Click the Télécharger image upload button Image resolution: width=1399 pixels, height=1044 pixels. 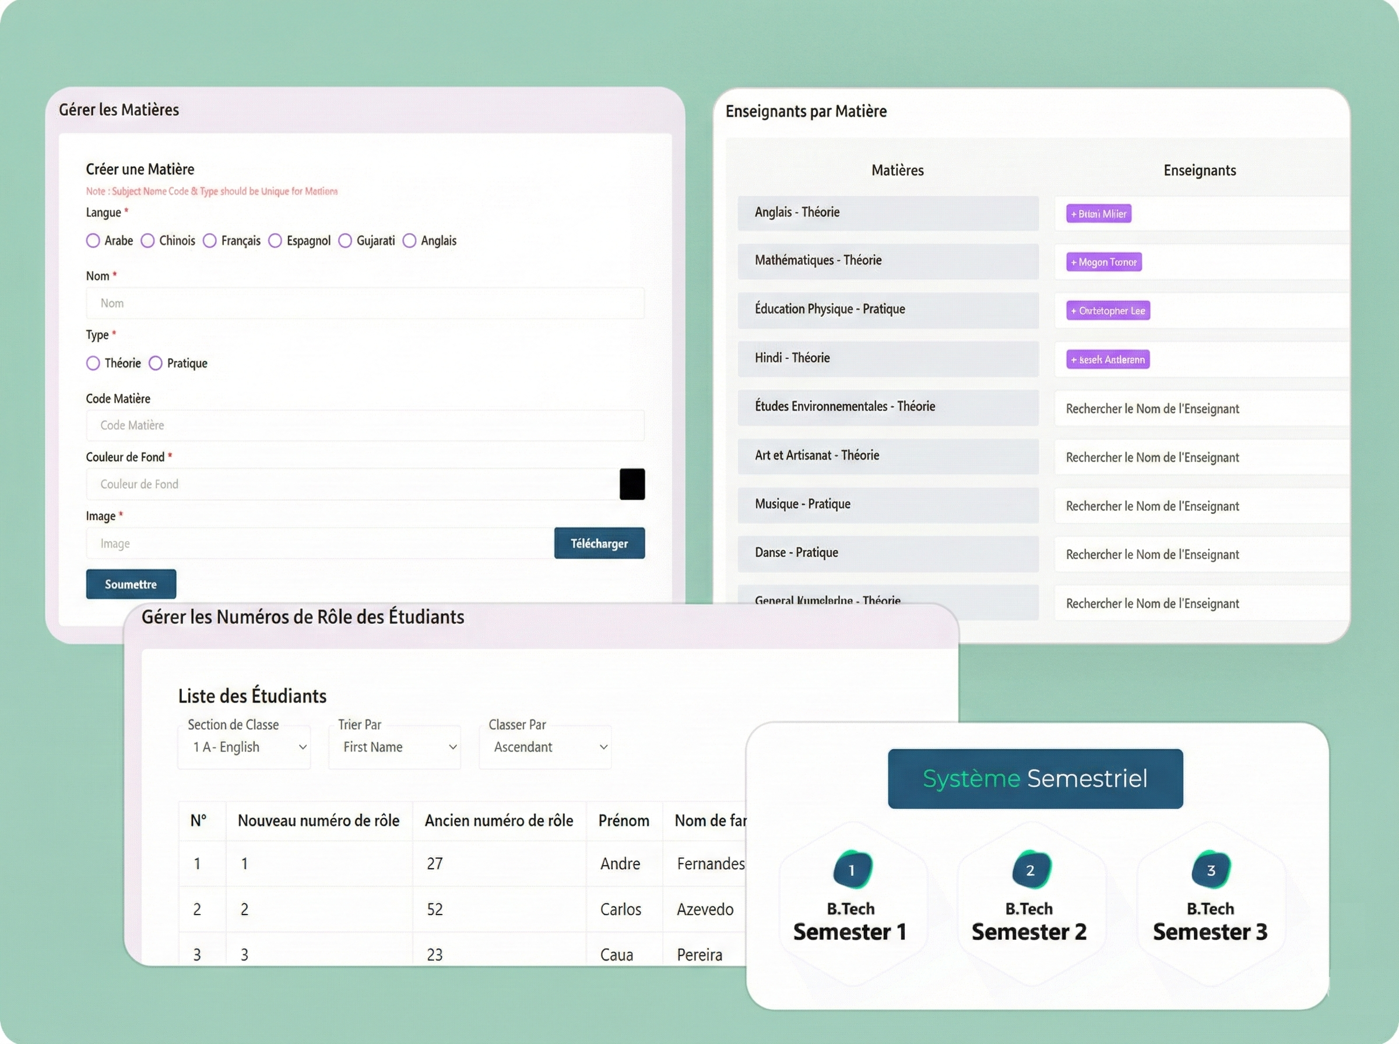pos(599,544)
